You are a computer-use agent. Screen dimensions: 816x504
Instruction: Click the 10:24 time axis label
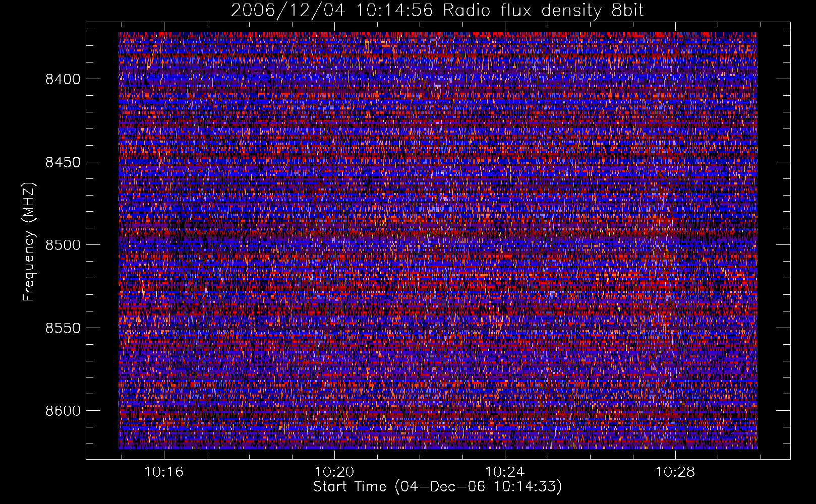pyautogui.click(x=505, y=472)
